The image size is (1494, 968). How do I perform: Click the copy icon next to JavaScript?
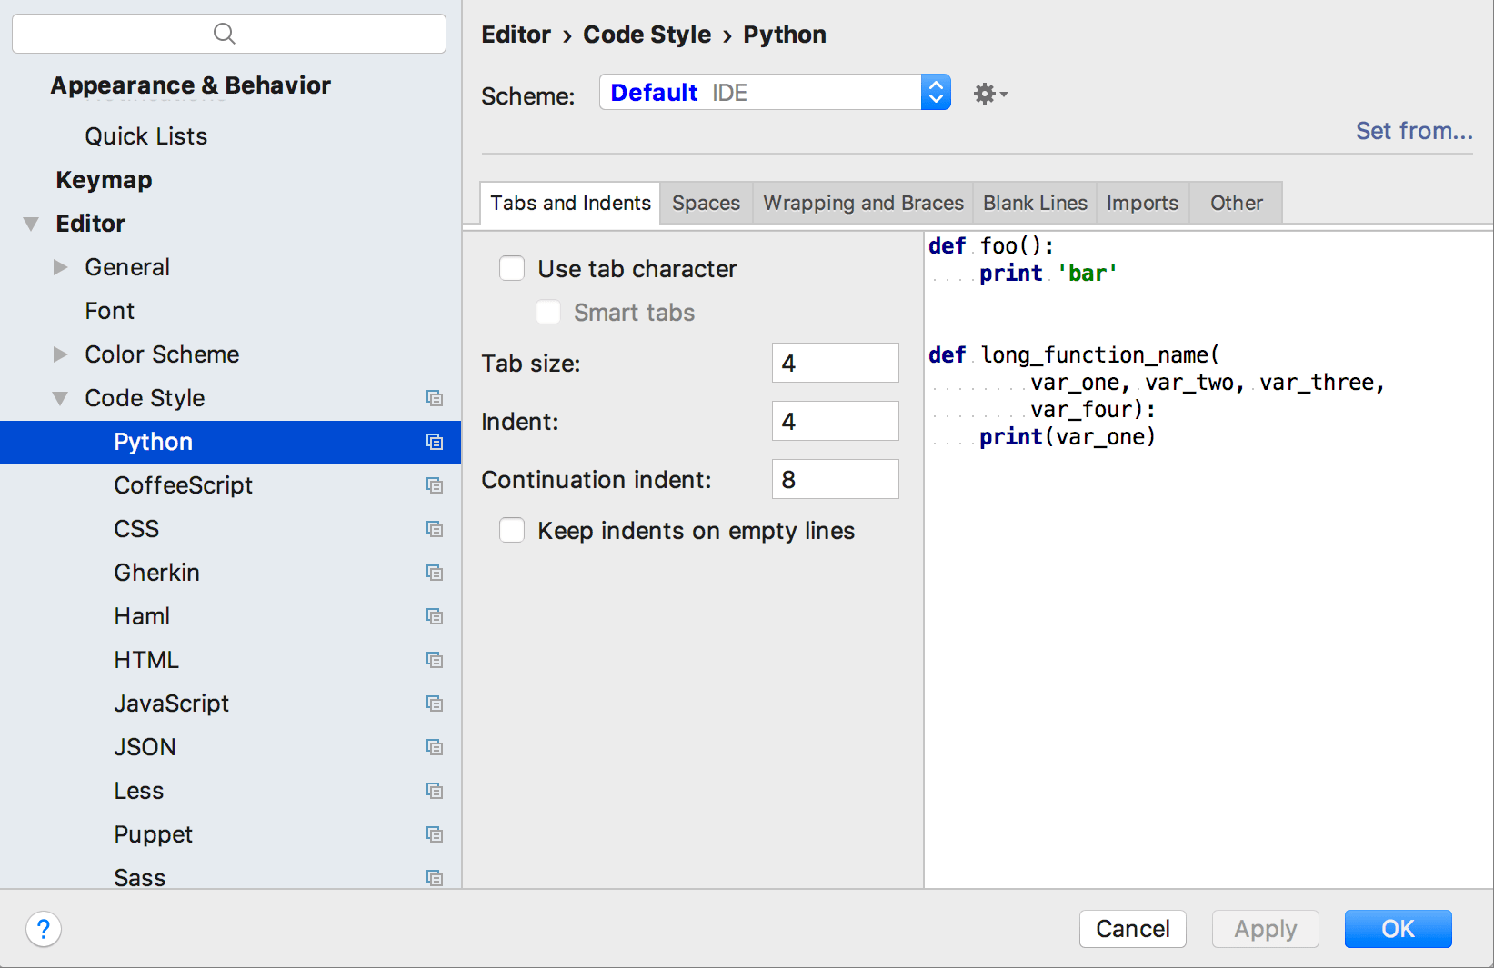click(x=435, y=703)
